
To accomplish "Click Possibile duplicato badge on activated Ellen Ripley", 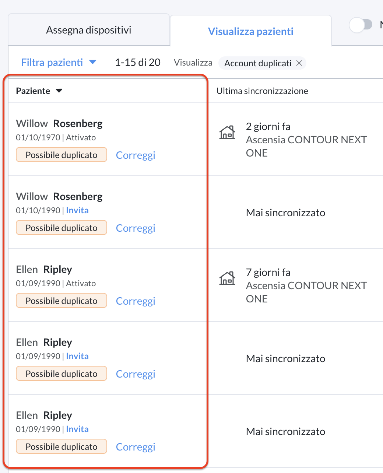I will point(62,301).
